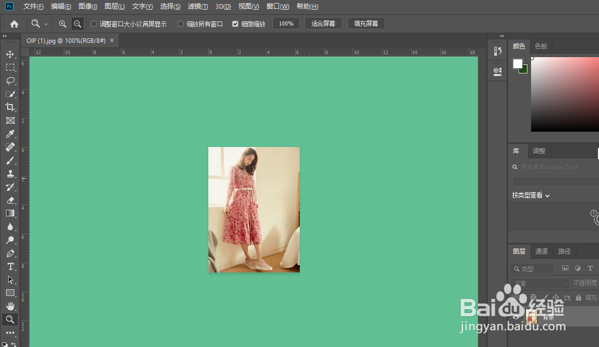Click the white foreground color swatch
Image resolution: width=599 pixels, height=347 pixels.
point(517,63)
